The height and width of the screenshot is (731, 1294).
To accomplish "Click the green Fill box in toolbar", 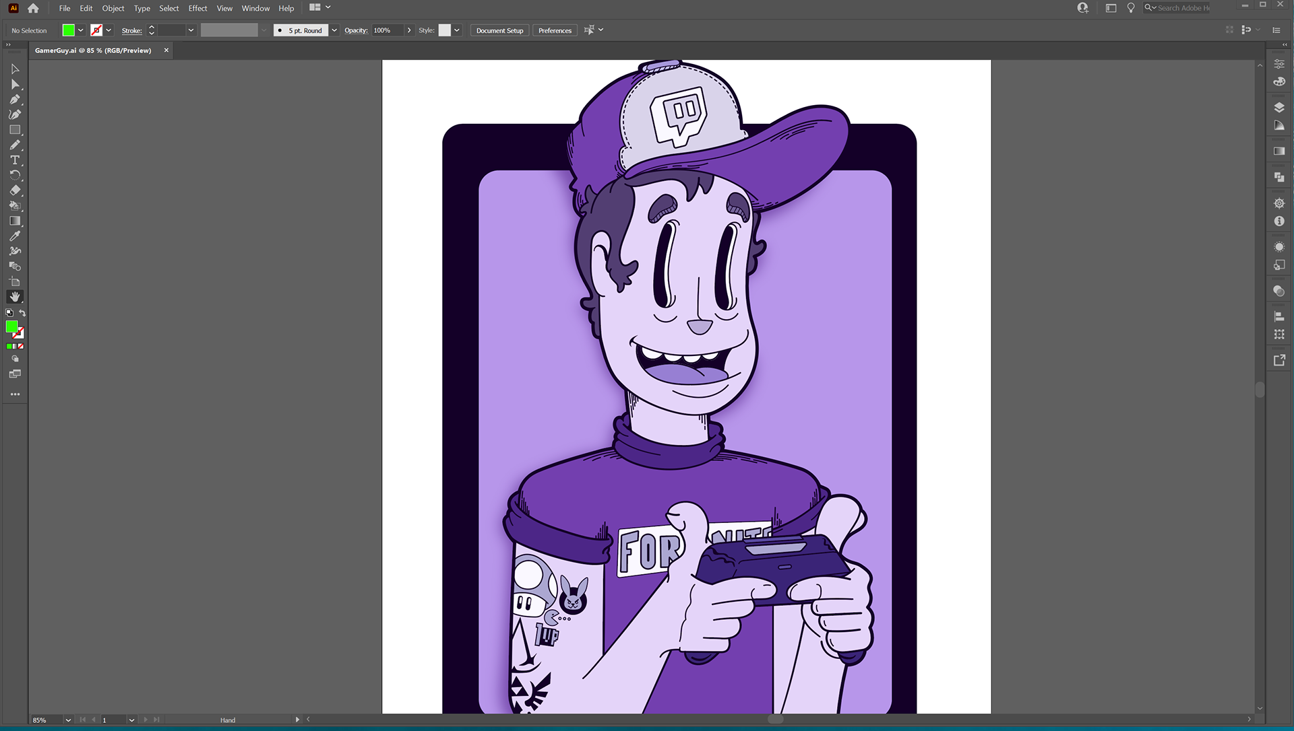I will [x=11, y=327].
